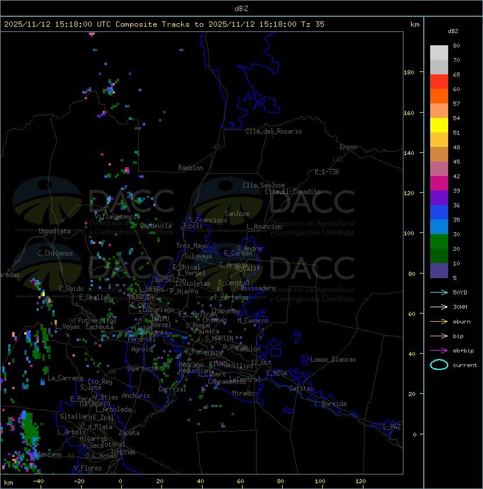Click the 'Anchoris' label on the map
Screen dimensions: 483x489
(136, 395)
